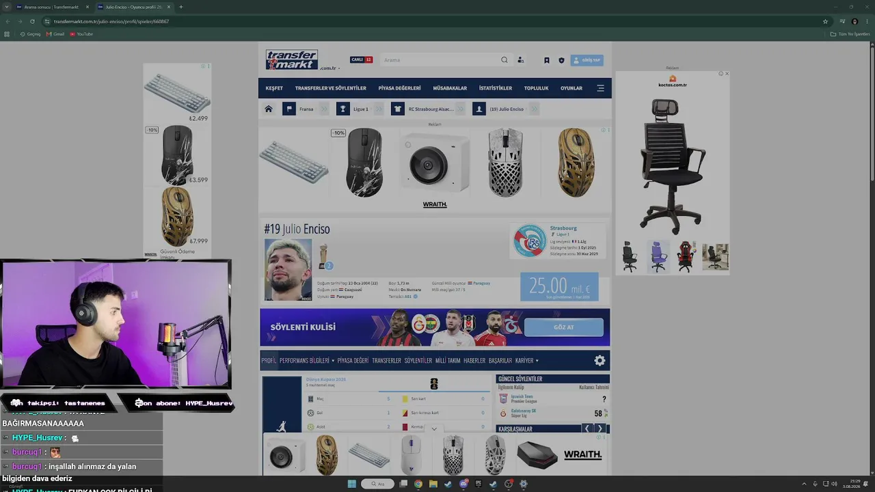This screenshot has width=875, height=492.
Task: Expand the Kariyer dropdown tab
Action: click(x=527, y=361)
